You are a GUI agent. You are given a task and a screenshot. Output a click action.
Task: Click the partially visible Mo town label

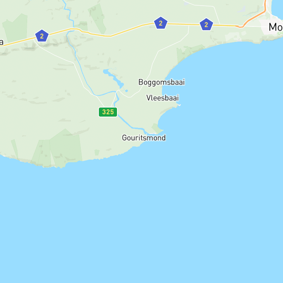(x=275, y=27)
